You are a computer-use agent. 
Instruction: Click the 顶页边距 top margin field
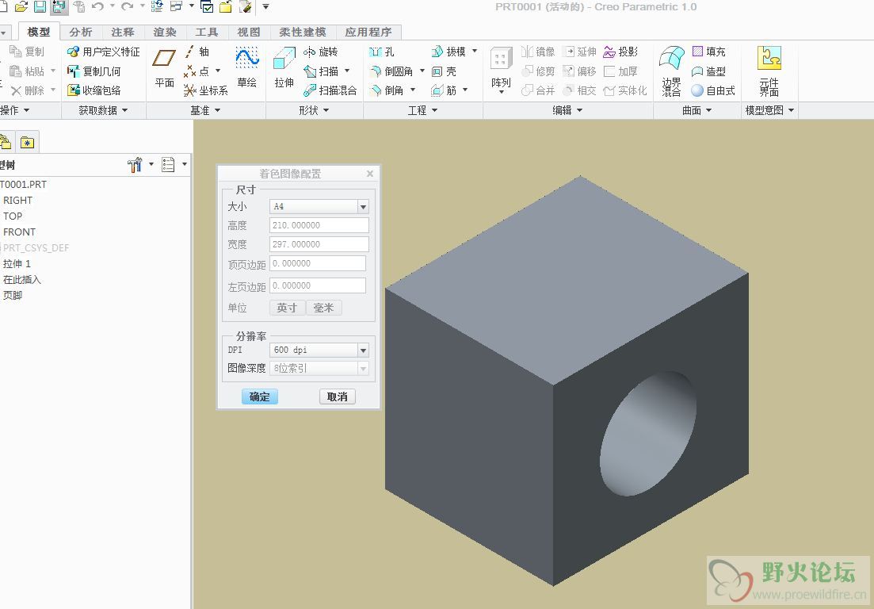pos(318,263)
